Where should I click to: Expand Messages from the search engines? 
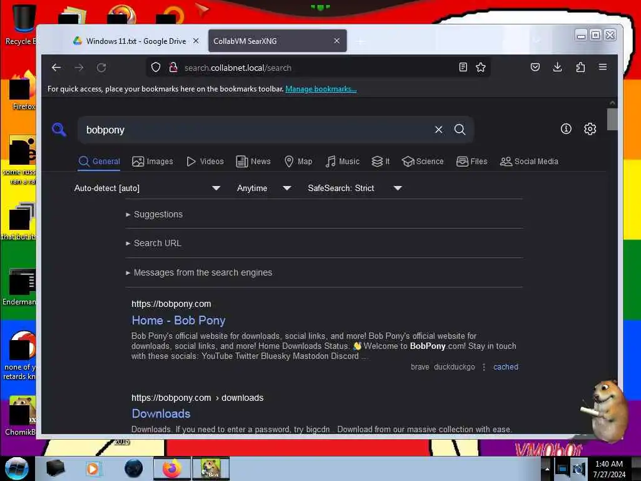pos(199,272)
